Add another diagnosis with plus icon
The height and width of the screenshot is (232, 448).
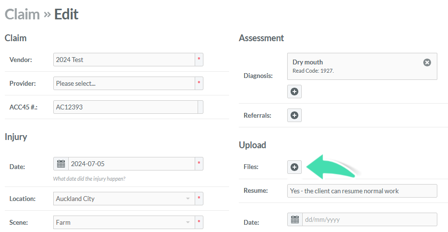(294, 92)
